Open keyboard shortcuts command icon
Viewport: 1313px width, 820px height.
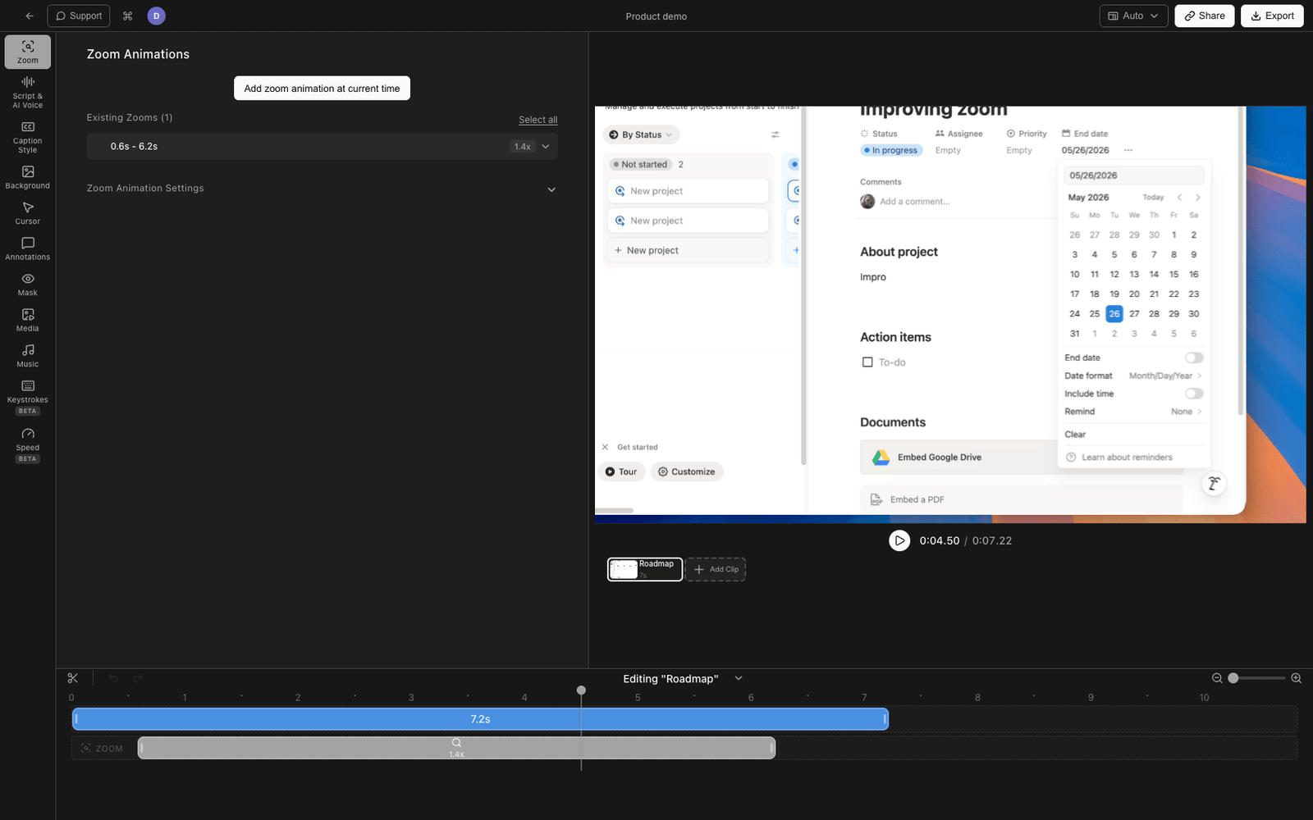(x=127, y=16)
